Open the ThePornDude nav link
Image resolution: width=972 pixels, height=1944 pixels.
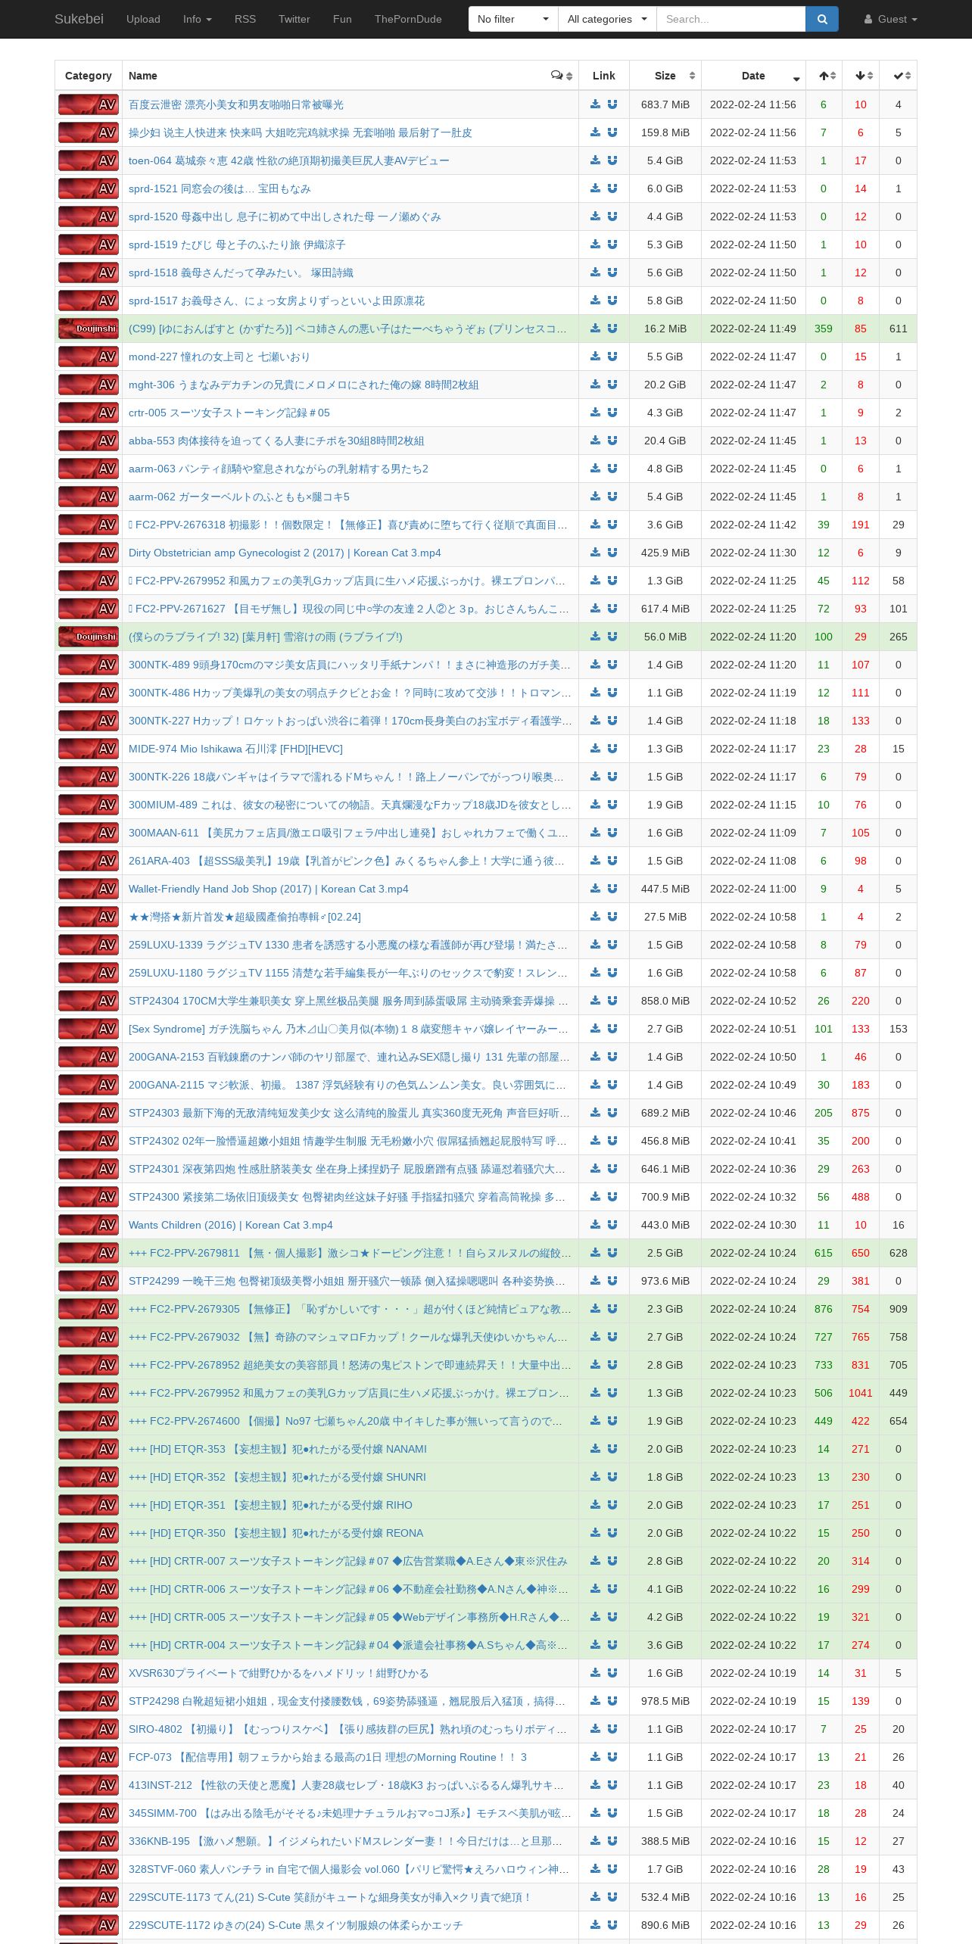[x=408, y=19]
